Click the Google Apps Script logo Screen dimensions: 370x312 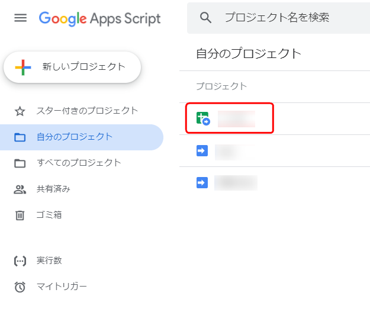(x=99, y=18)
